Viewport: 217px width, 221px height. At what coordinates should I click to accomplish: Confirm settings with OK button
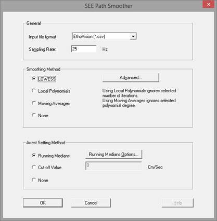(43, 203)
